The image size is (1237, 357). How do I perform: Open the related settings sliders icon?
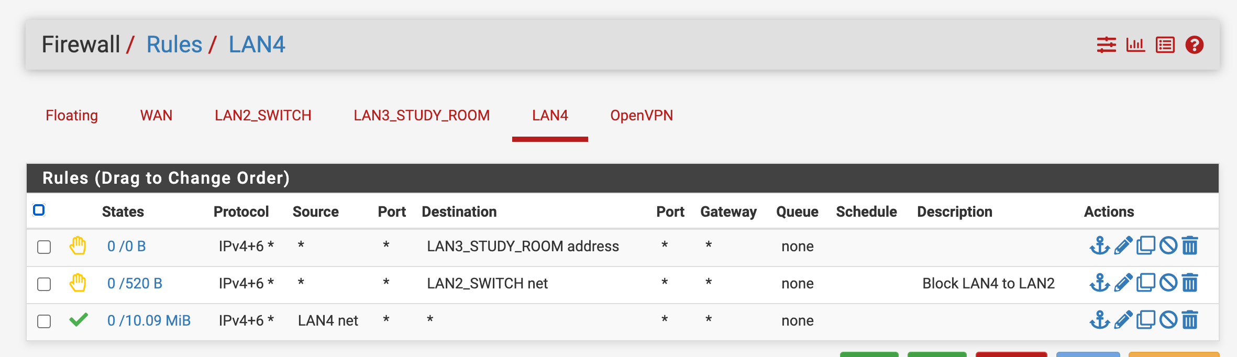click(1106, 45)
